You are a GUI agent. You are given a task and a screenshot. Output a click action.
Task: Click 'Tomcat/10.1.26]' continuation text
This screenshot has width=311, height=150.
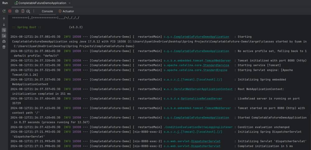click(25, 75)
